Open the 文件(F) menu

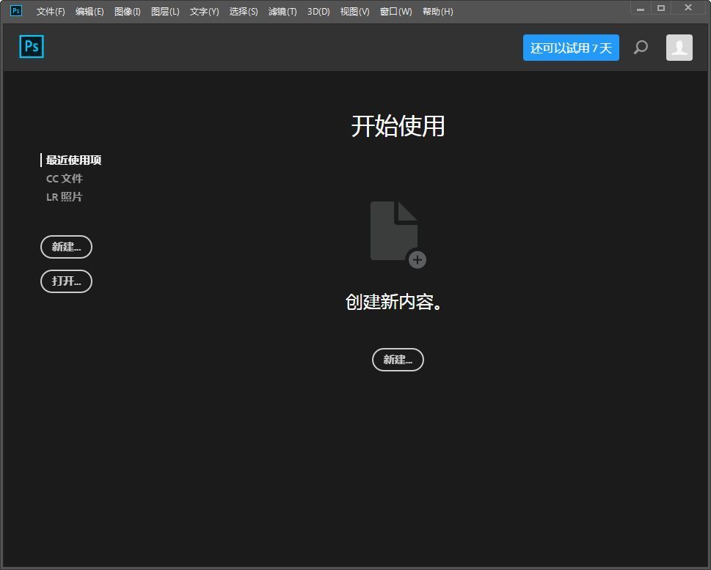click(x=51, y=12)
